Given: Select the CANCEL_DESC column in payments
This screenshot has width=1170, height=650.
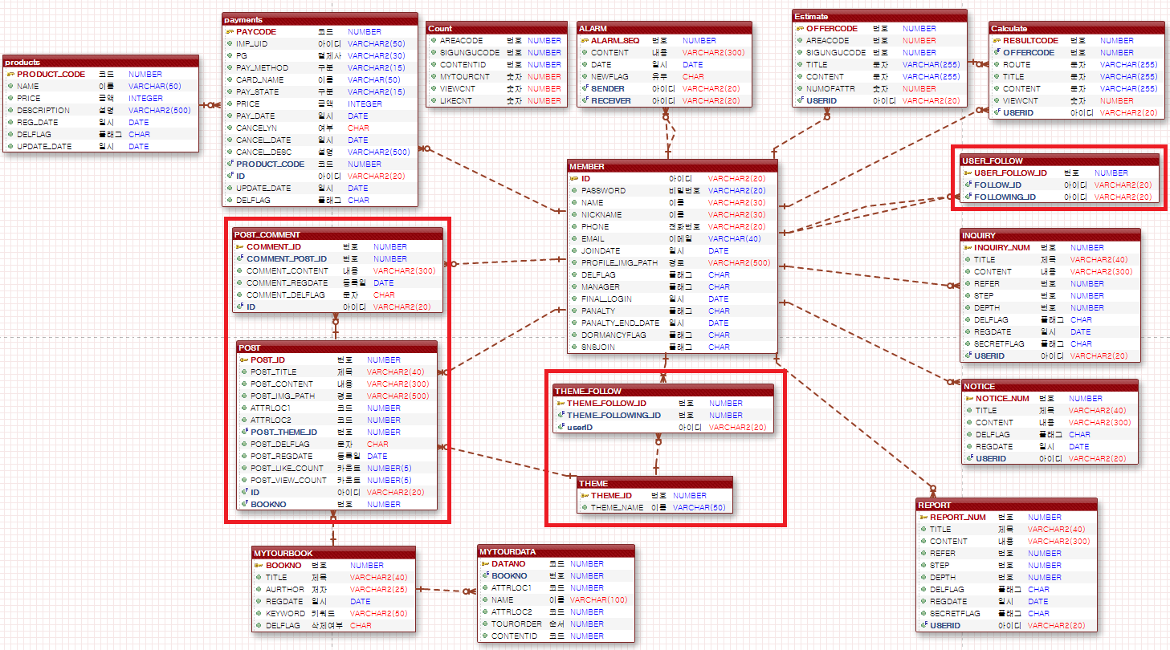Looking at the screenshot, I should pos(320,152).
